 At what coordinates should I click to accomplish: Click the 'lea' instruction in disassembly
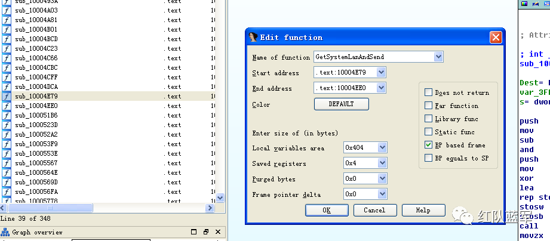527,188
